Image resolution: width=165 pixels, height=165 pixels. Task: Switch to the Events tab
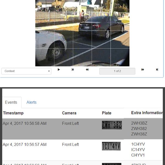[x=11, y=102]
